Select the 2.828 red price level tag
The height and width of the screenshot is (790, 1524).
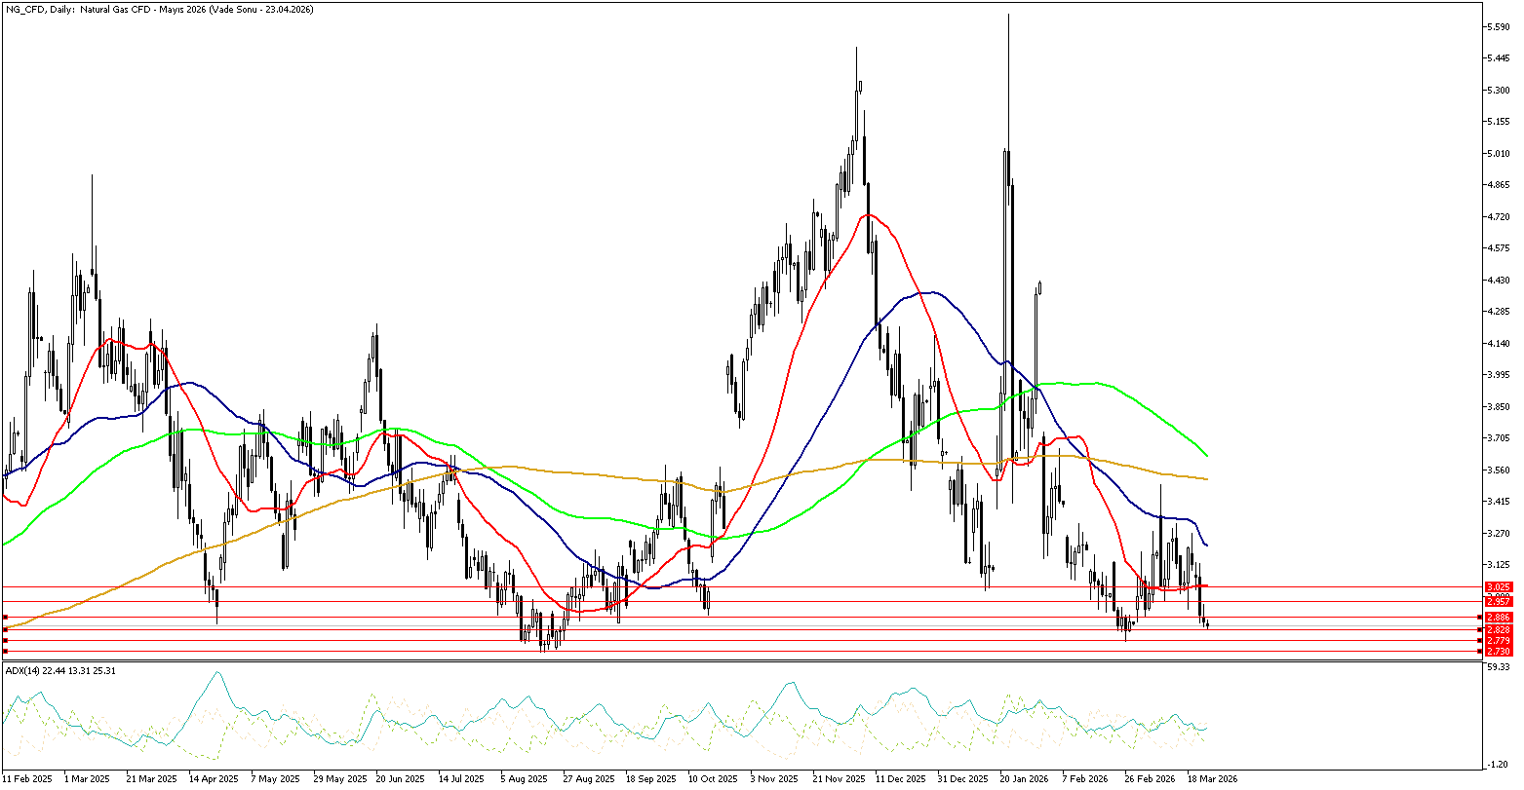pos(1498,630)
